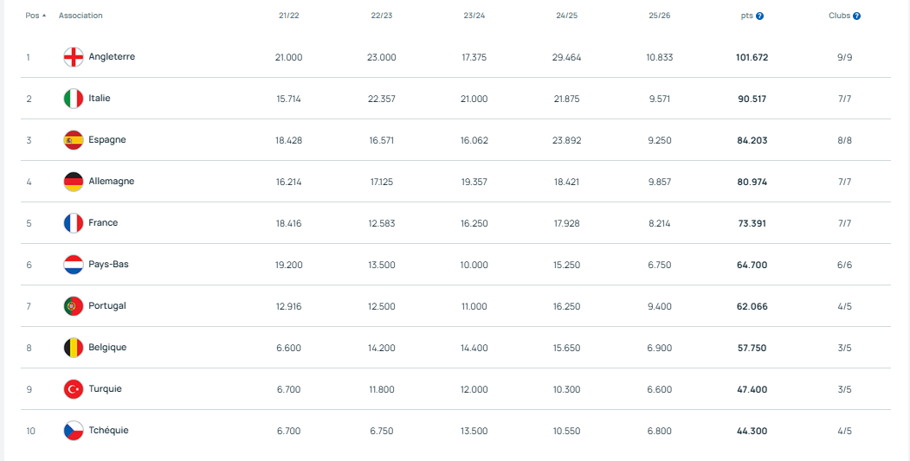Select the 21/22 season column header
The width and height of the screenshot is (910, 461).
(x=289, y=16)
